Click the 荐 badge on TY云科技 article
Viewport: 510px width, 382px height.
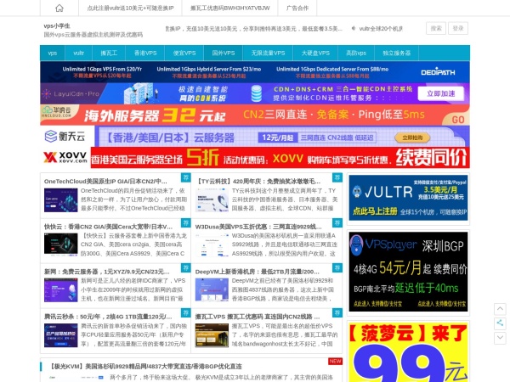pyautogui.click(x=337, y=177)
